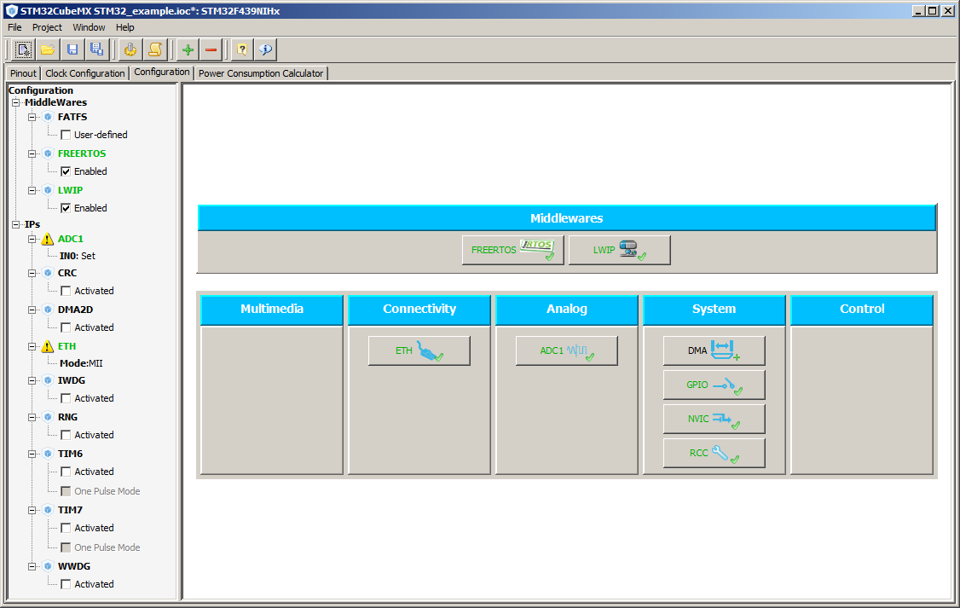The image size is (960, 608).
Task: Click the scroll-shaped report icon
Action: coord(154,49)
